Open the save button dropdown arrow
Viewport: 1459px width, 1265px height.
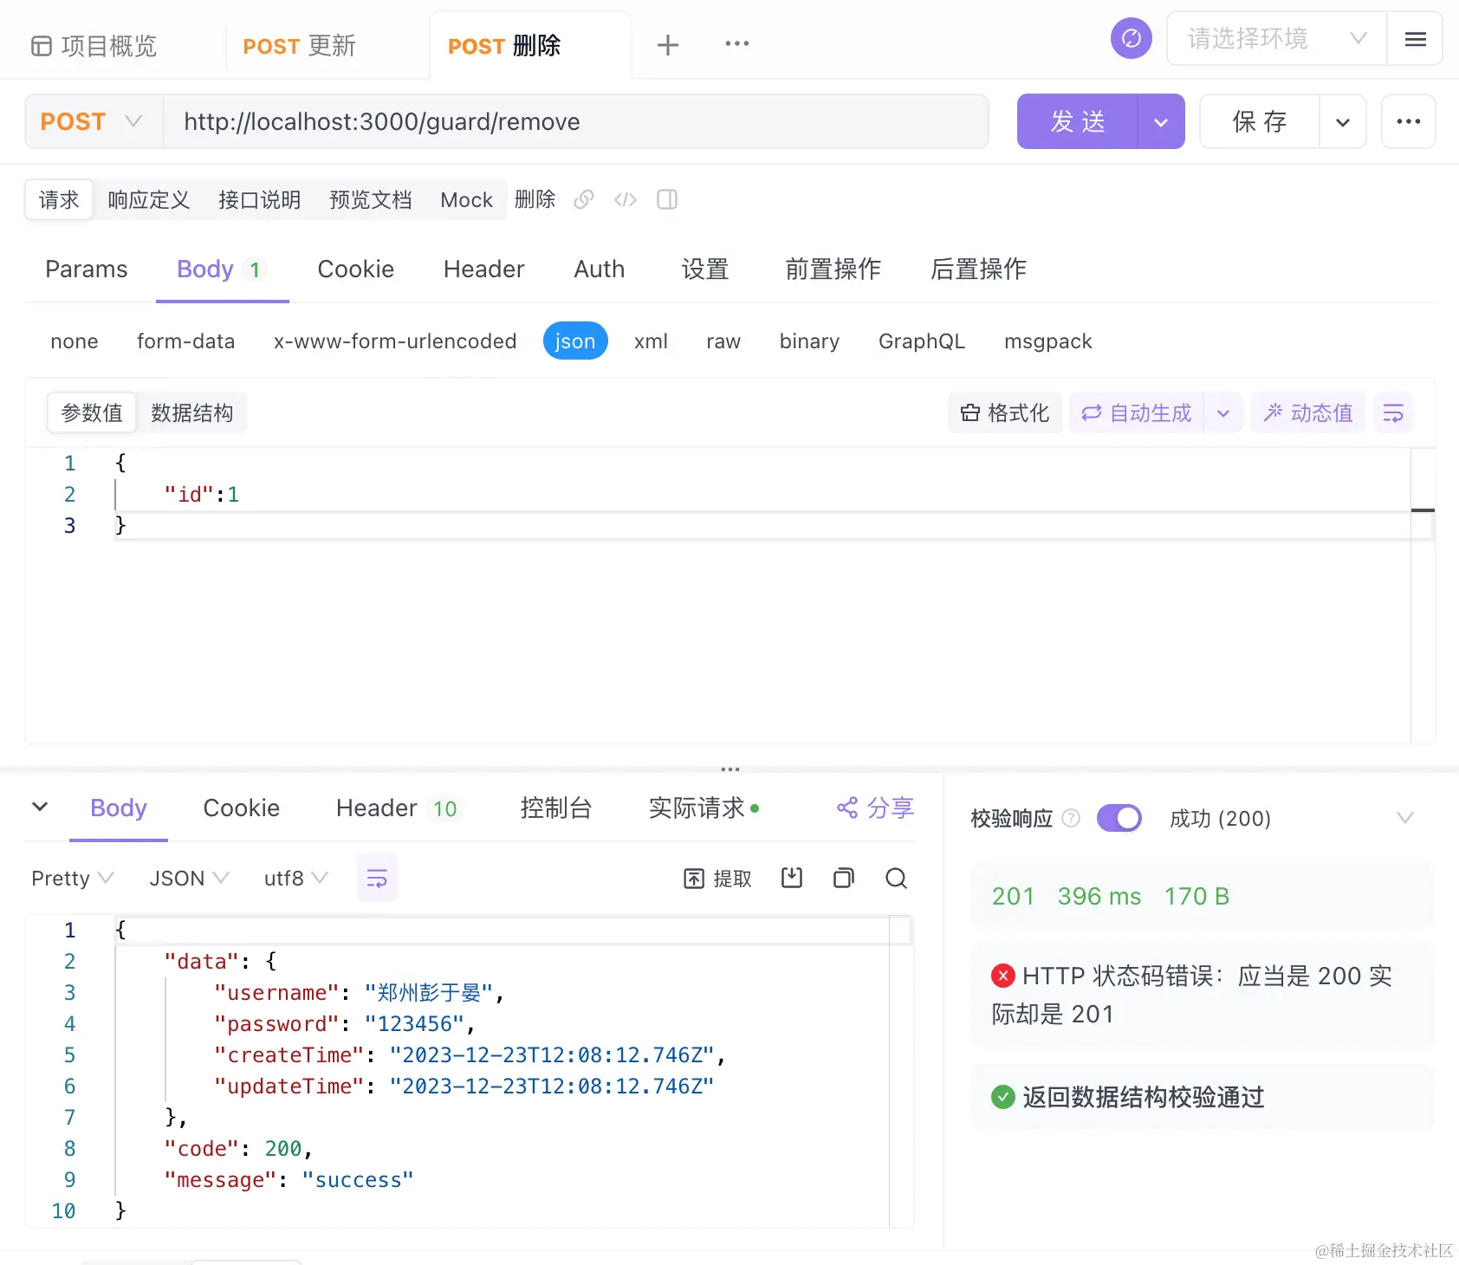(1343, 121)
